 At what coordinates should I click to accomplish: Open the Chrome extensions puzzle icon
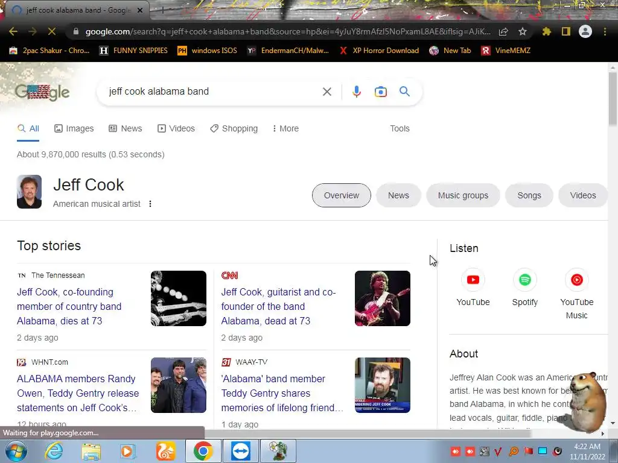tap(546, 31)
